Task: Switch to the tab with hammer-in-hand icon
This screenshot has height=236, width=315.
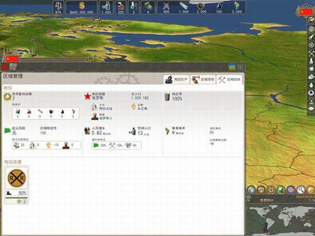Action: pos(203,80)
